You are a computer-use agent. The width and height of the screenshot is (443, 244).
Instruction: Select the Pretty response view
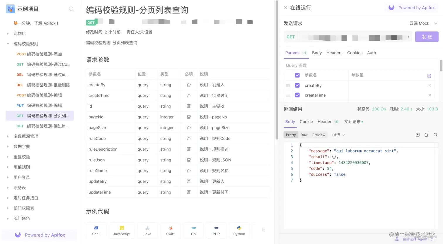(x=291, y=135)
